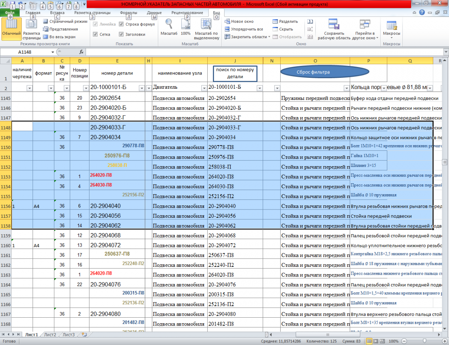Open filter dropdown in column E номер детали
Image resolution: width=449 pixels, height=345 pixels.
(x=142, y=88)
